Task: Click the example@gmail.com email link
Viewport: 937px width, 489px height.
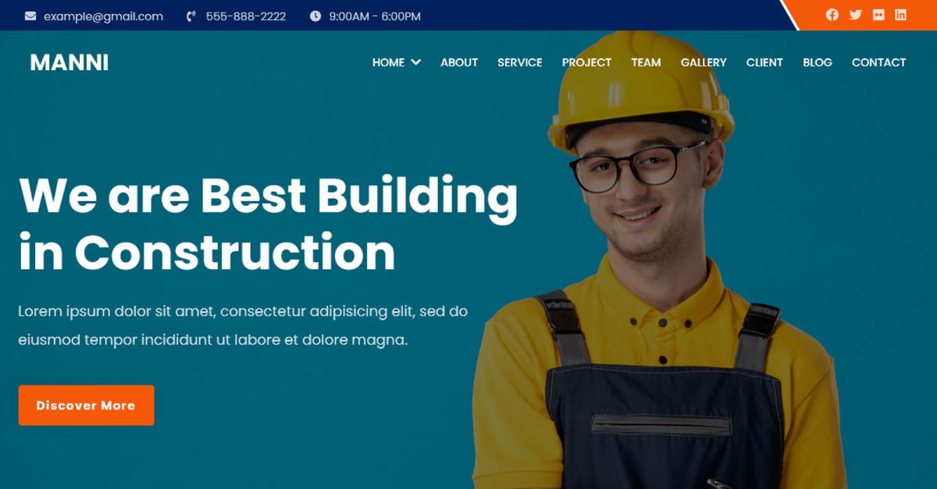Action: point(104,16)
